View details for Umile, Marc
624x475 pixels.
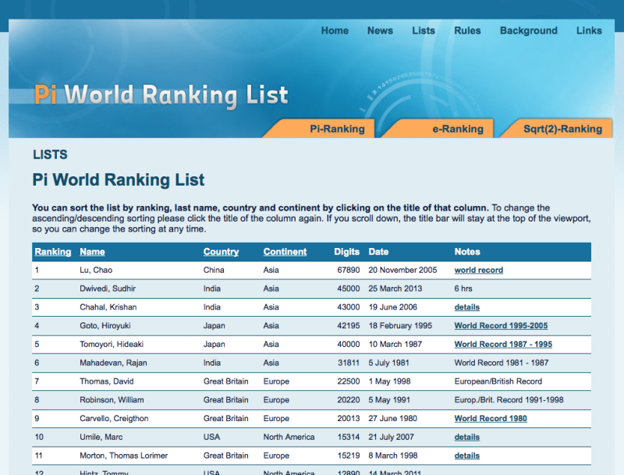466,437
